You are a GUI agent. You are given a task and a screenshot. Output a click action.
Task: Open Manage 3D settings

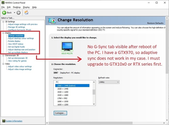pyautogui.click(x=16, y=27)
